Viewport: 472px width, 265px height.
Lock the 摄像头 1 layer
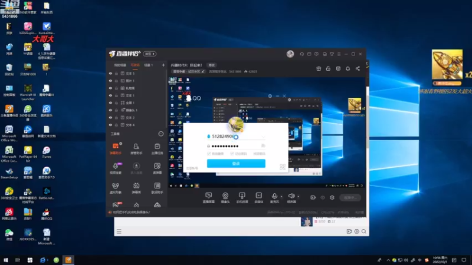coord(116,110)
